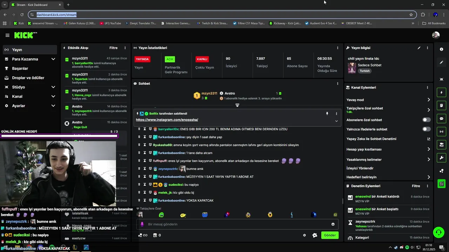The height and width of the screenshot is (252, 449).
Task: Open the emoji picker in the message box
Action: 333,224
